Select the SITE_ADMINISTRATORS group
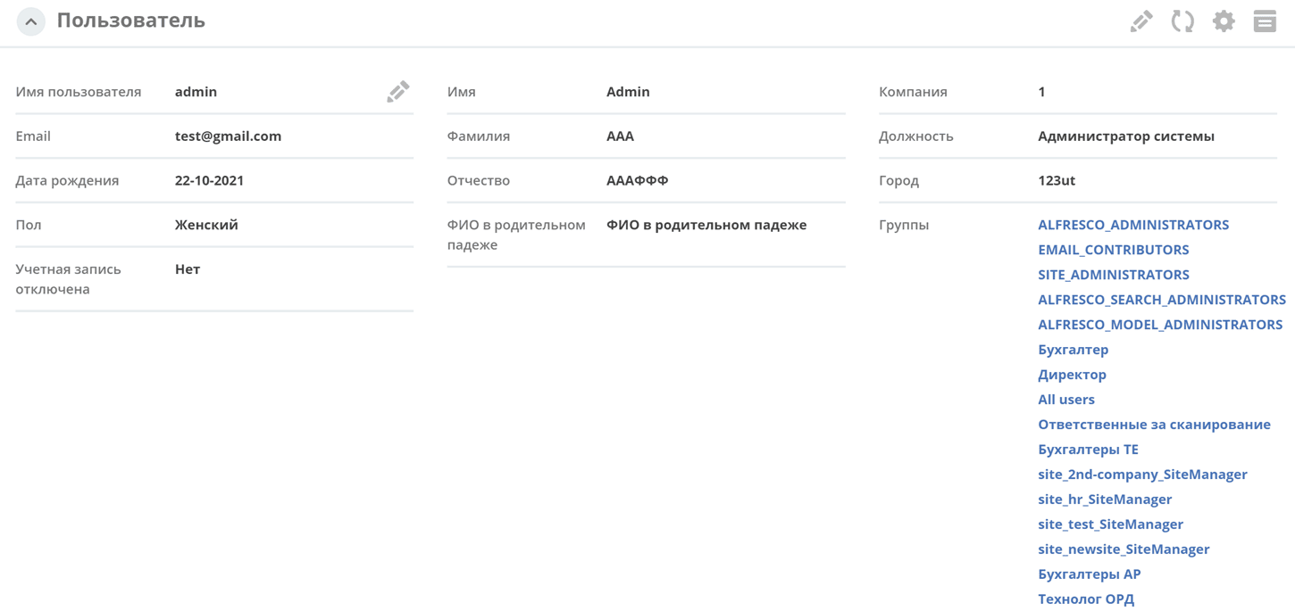This screenshot has width=1295, height=611. pos(1113,275)
